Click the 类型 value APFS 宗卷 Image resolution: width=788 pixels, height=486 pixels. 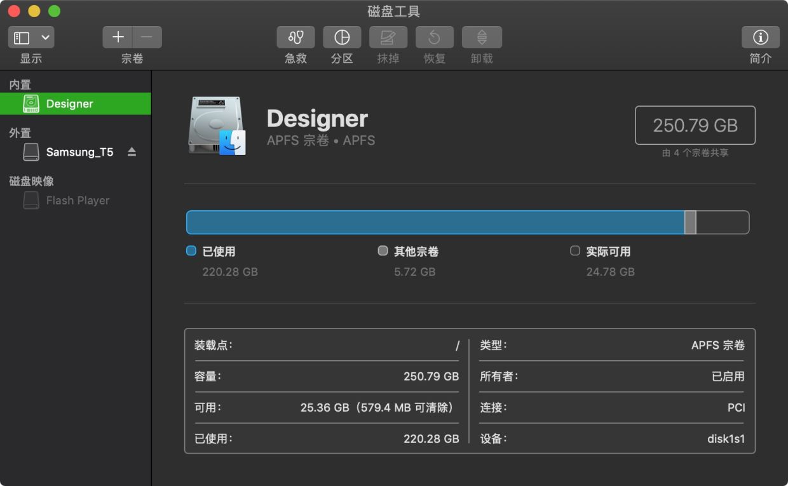pos(718,346)
